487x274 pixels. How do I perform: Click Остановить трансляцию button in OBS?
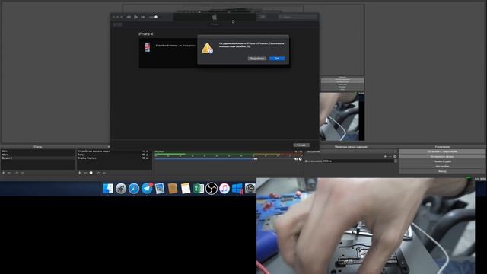click(x=442, y=151)
